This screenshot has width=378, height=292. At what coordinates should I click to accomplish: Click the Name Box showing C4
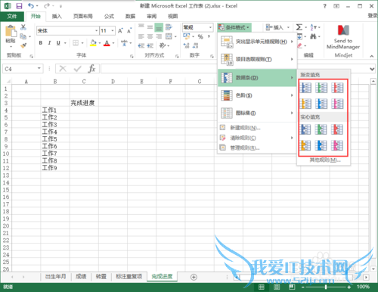pyautogui.click(x=23, y=69)
